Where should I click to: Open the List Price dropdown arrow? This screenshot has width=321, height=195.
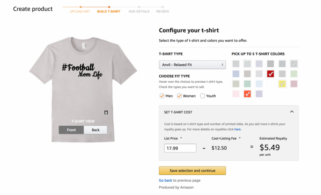click(x=181, y=138)
